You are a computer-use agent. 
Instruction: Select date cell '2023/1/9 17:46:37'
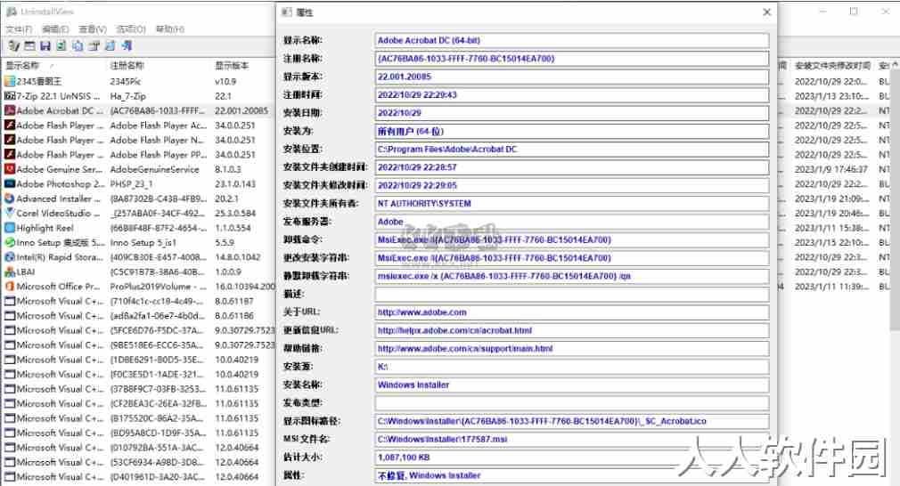pyautogui.click(x=831, y=169)
